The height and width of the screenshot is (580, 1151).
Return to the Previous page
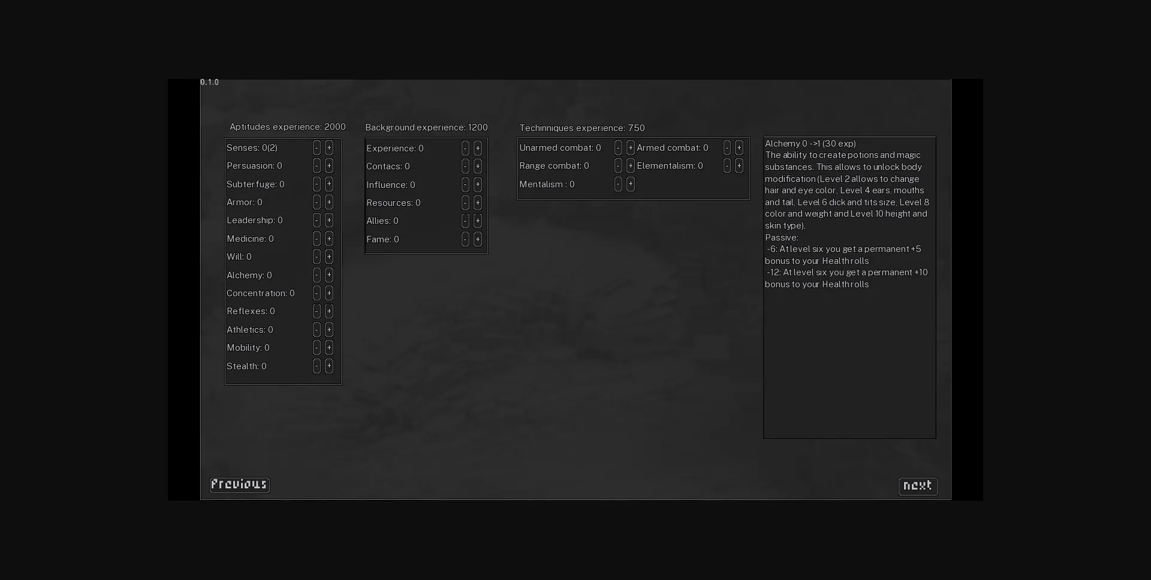tap(239, 485)
